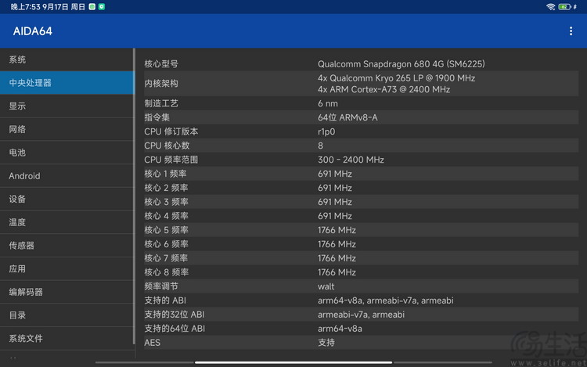Open the 系统 section

pyautogui.click(x=67, y=59)
